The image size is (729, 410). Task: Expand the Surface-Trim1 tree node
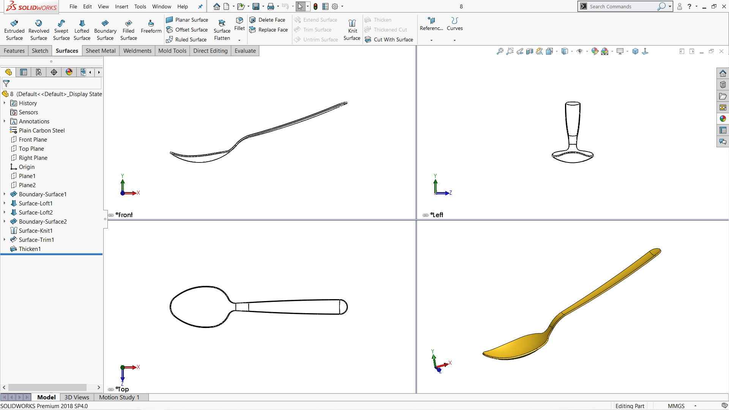point(5,240)
